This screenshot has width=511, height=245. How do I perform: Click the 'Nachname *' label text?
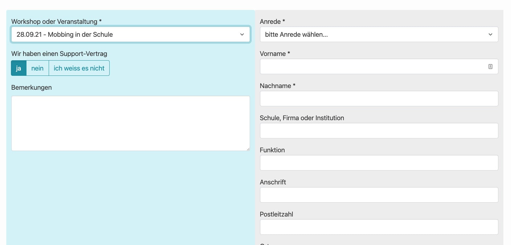(x=278, y=86)
